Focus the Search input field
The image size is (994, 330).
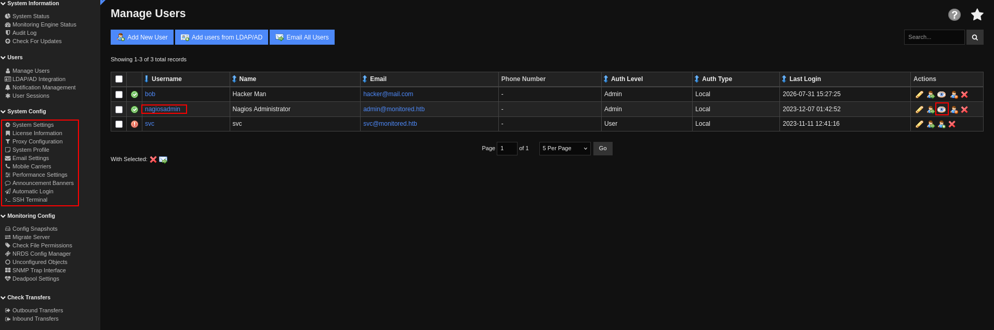pyautogui.click(x=934, y=37)
